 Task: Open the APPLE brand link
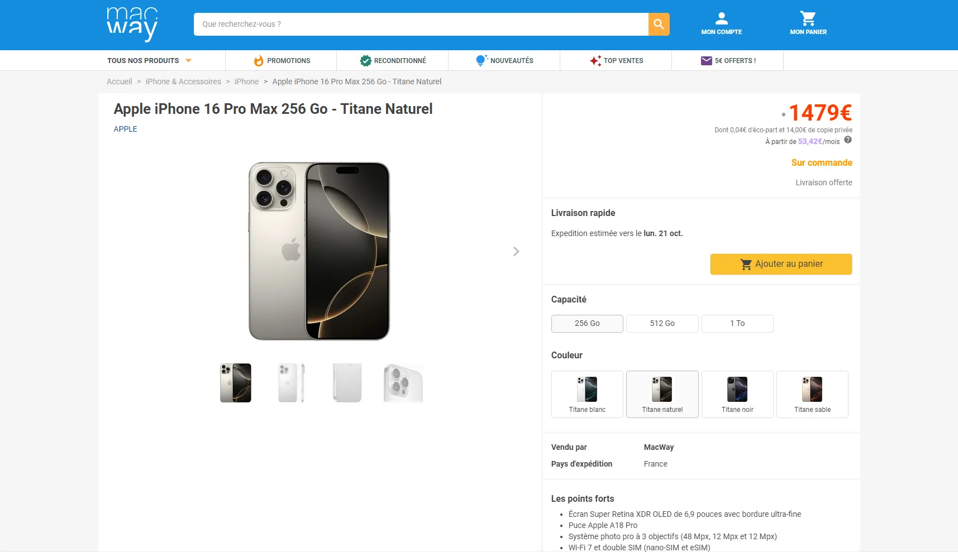click(x=125, y=129)
